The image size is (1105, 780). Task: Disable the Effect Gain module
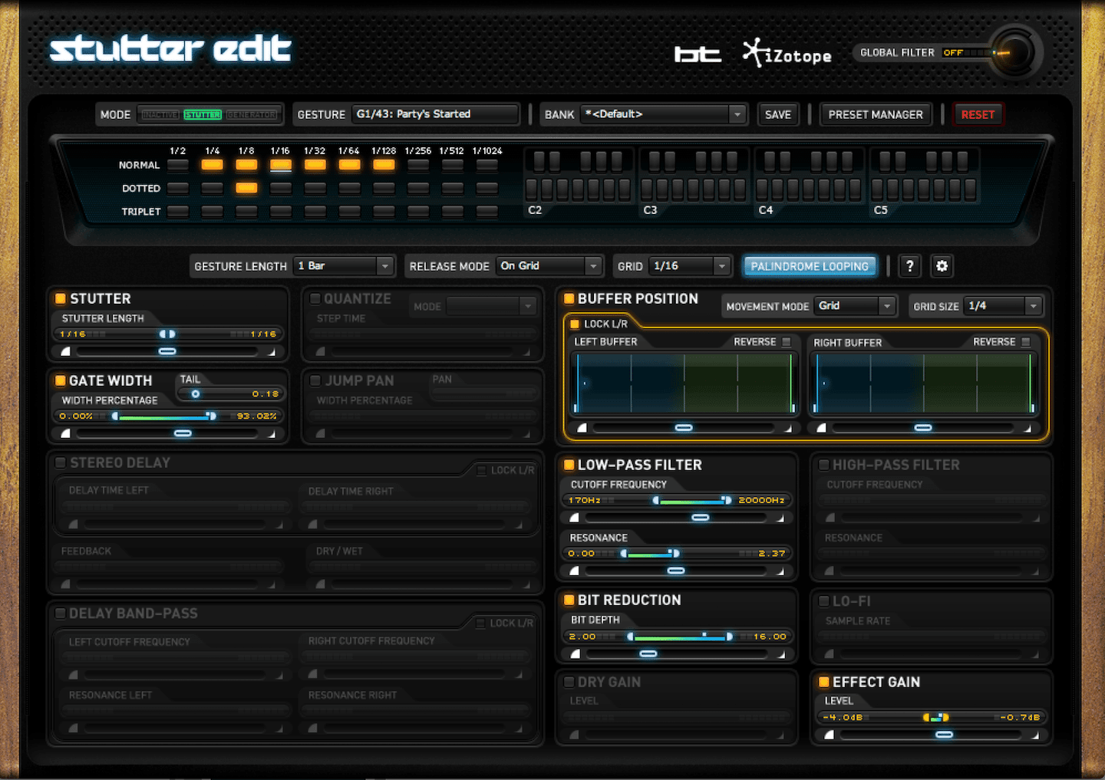coord(824,682)
